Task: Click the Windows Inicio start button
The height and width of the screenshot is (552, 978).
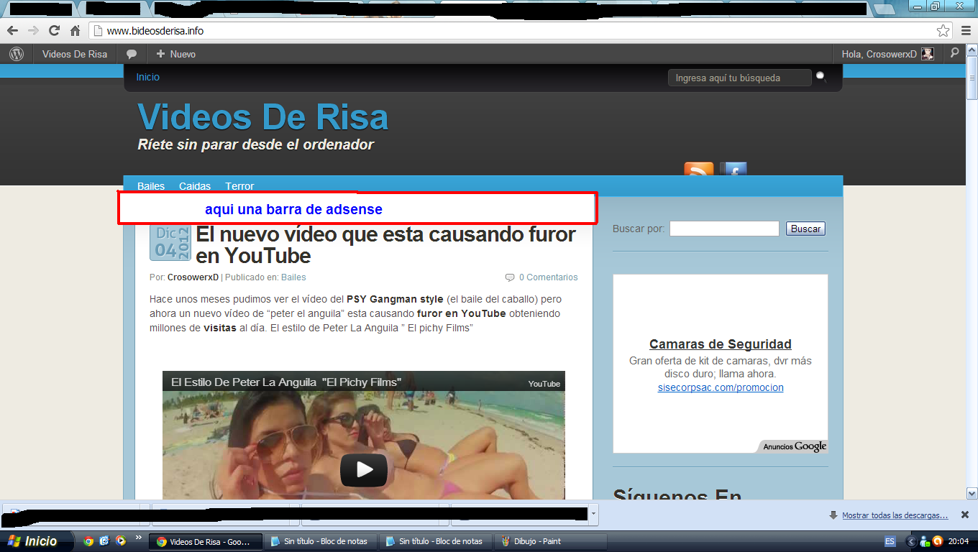Action: click(37, 541)
